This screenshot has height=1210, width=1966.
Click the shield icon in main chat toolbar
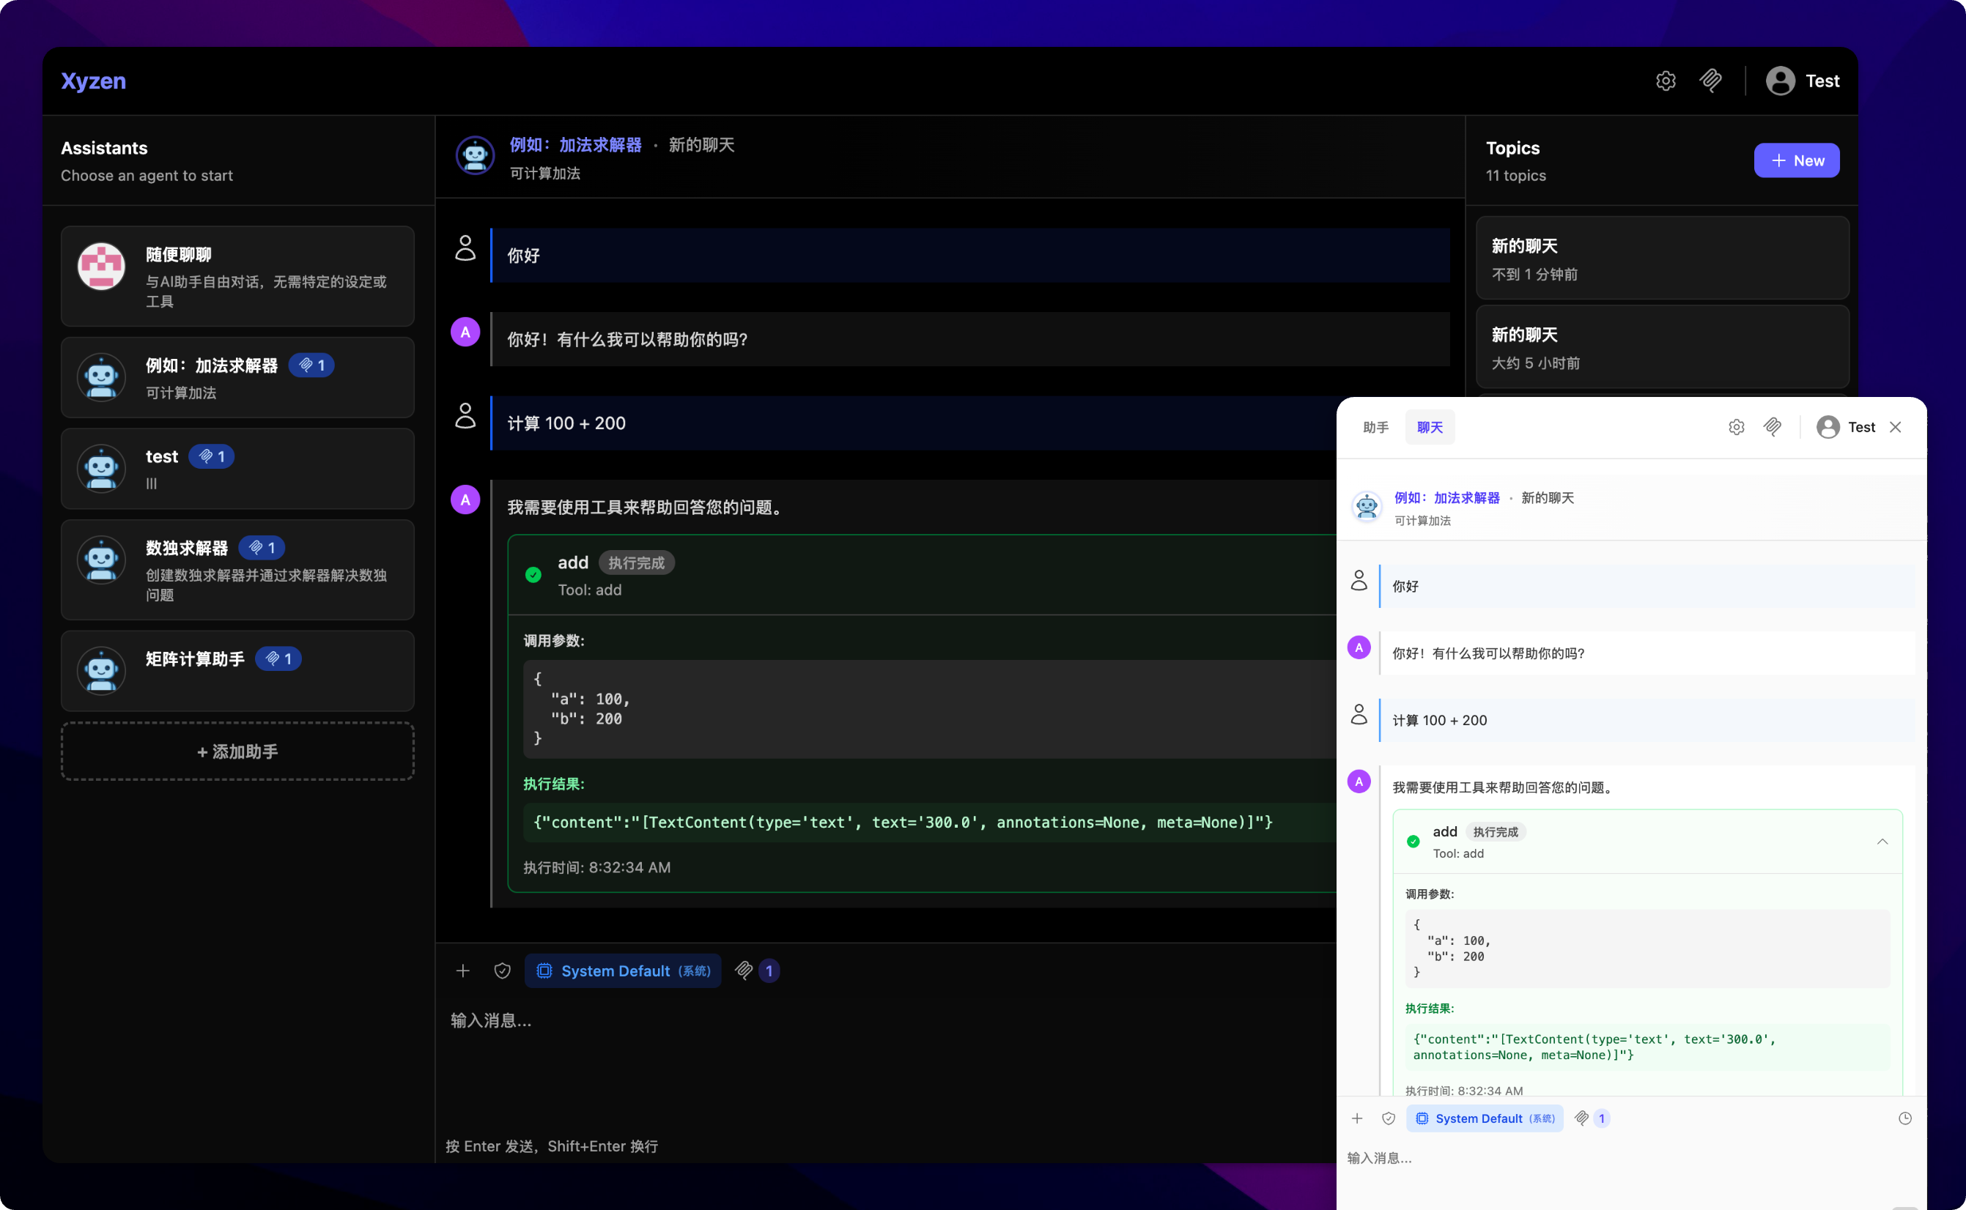(x=502, y=970)
